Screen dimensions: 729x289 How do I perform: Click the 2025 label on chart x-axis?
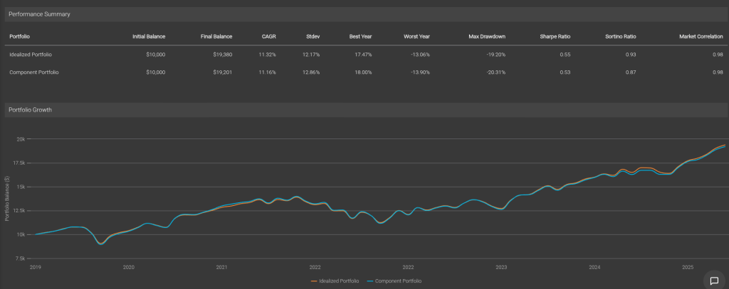pos(687,268)
